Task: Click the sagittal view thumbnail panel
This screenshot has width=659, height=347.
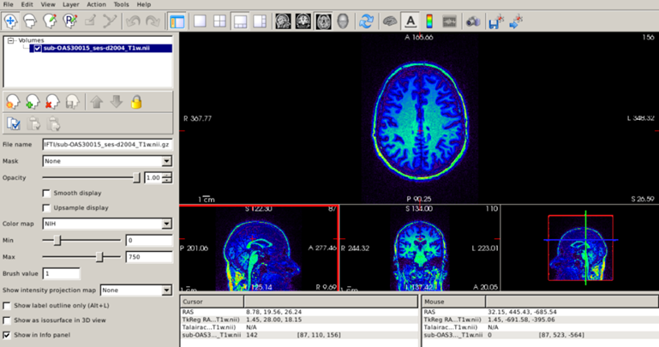Action: [x=259, y=248]
